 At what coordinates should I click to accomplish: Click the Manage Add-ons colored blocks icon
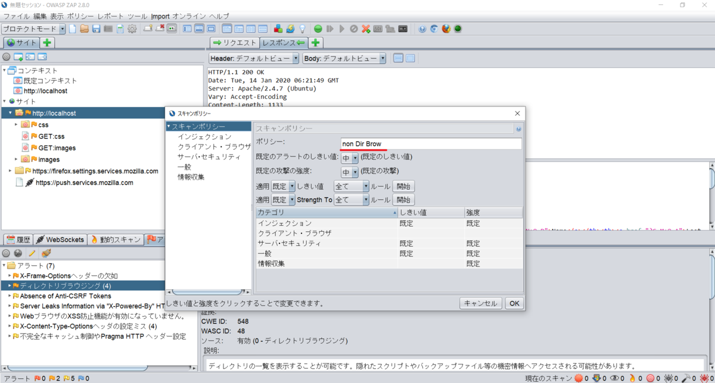click(278, 29)
